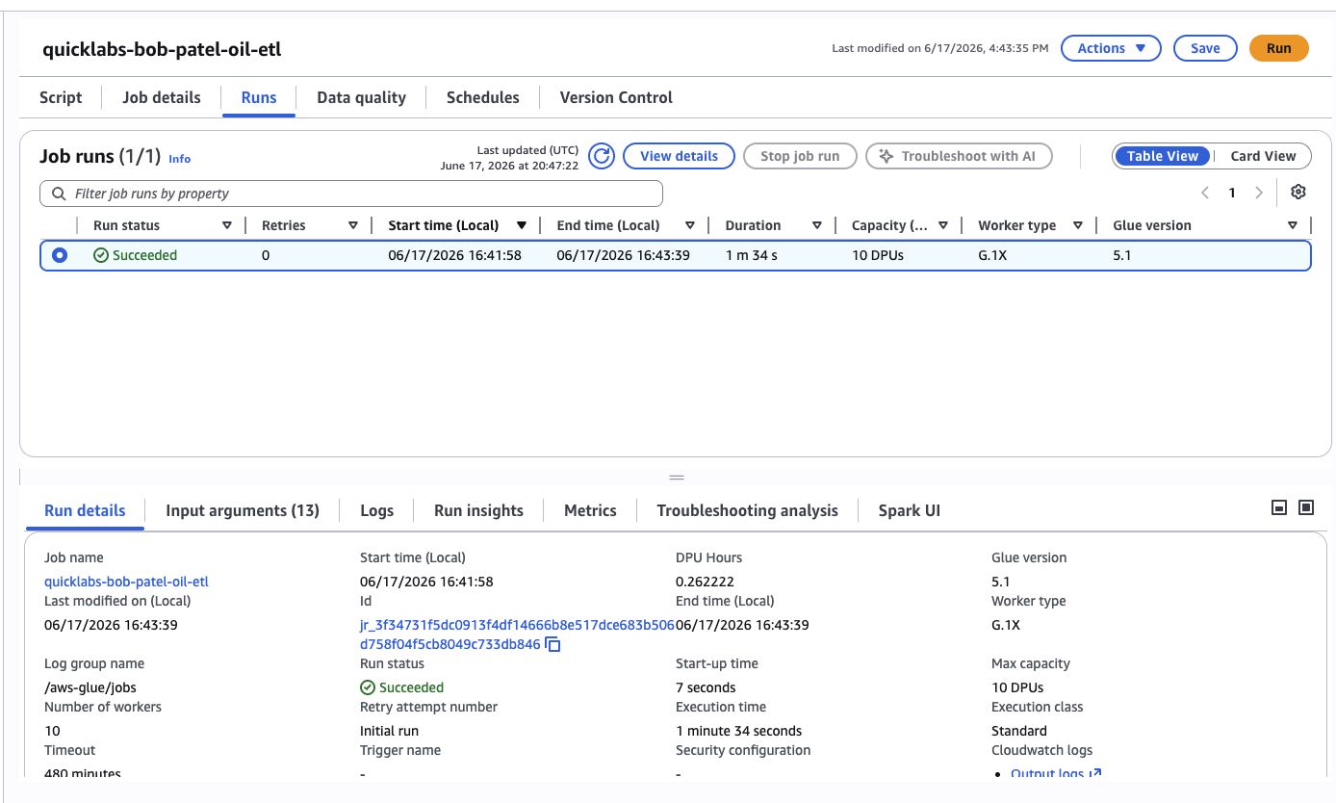Click the 06/17/2026 16:43:39 end time cell
The height and width of the screenshot is (803, 1336).
[623, 255]
